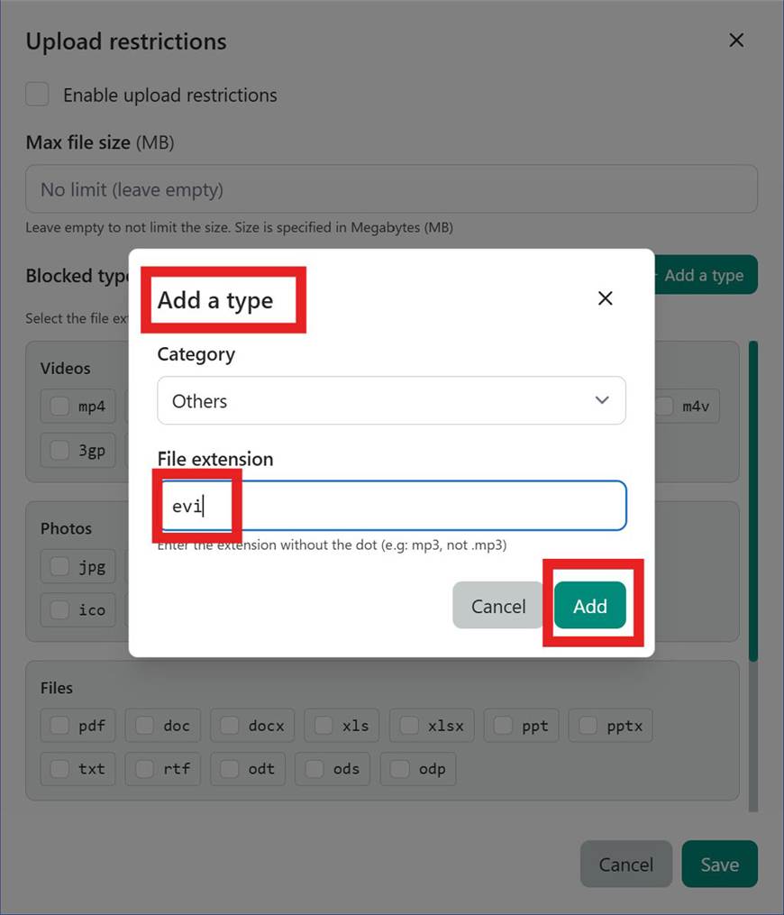Click the Max file size field
Image resolution: width=784 pixels, height=915 pixels.
point(391,188)
